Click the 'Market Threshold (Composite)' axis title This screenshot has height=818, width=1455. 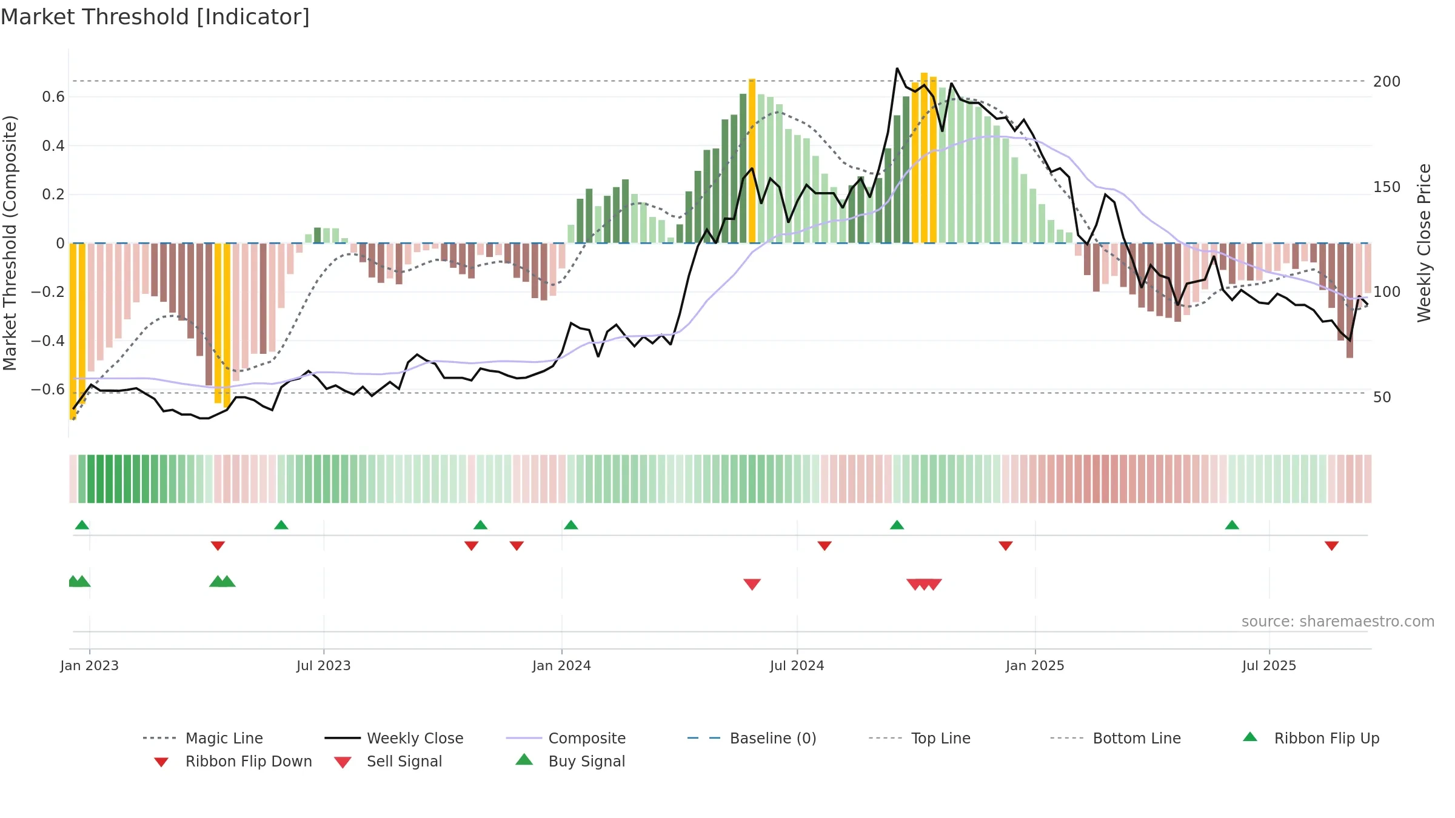click(10, 243)
